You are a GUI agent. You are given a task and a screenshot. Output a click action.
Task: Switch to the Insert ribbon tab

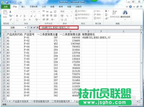click(x=23, y=7)
